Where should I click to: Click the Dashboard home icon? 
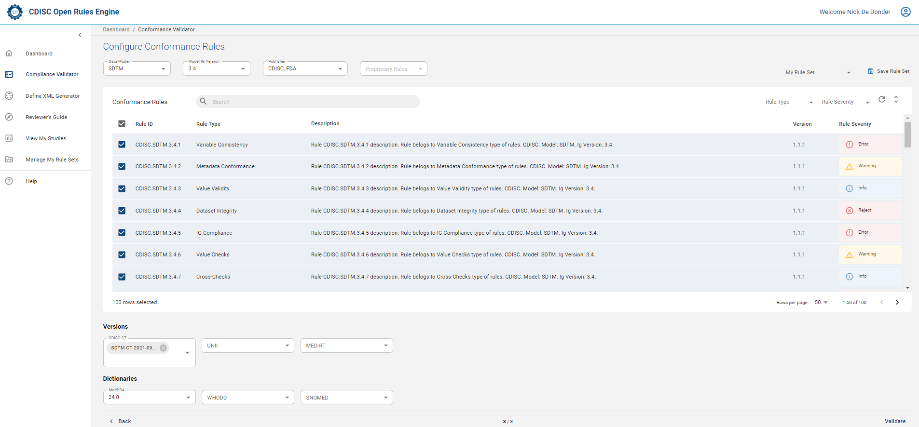pyautogui.click(x=9, y=53)
